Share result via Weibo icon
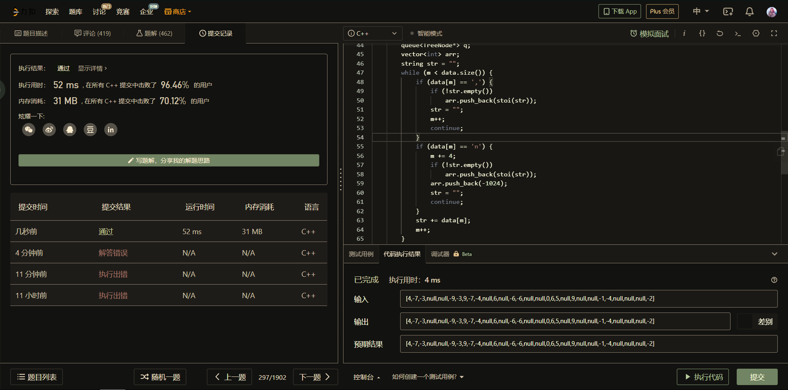Image resolution: width=788 pixels, height=390 pixels. (49, 130)
